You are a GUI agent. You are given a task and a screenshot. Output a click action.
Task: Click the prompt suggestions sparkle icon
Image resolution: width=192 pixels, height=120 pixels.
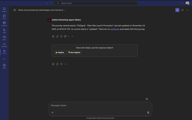click(x=147, y=99)
